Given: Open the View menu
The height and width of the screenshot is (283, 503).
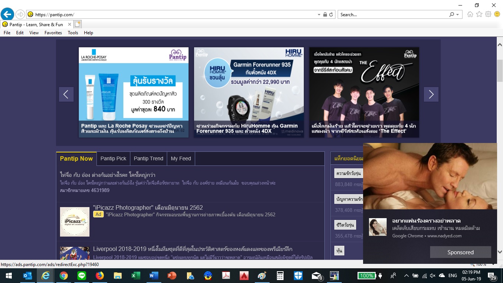Looking at the screenshot, I should (34, 33).
